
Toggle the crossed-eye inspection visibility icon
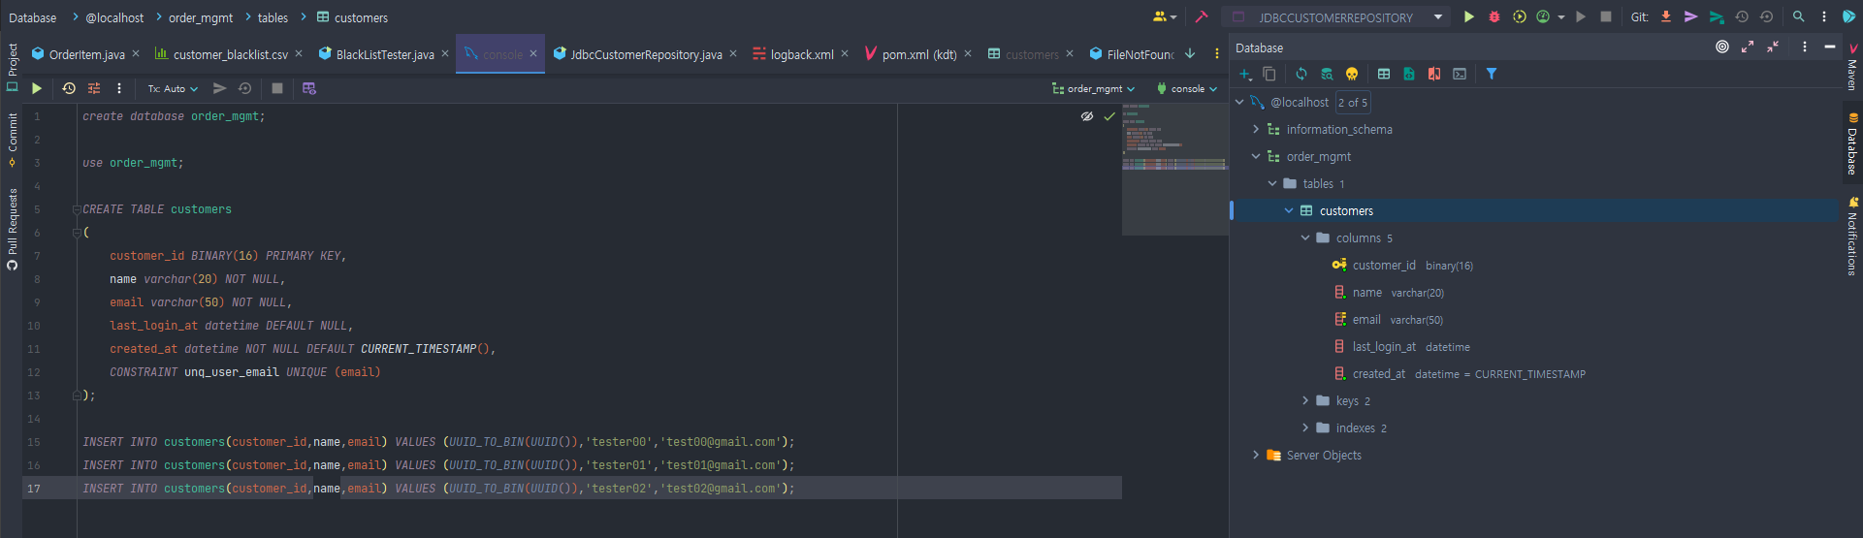1087,116
